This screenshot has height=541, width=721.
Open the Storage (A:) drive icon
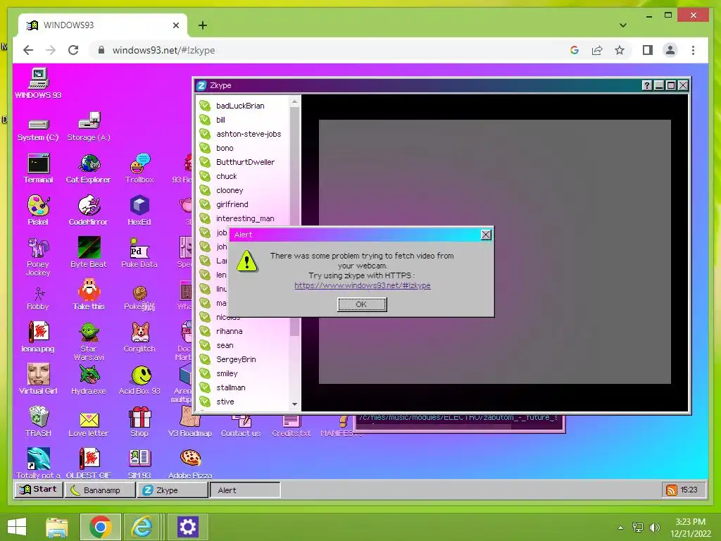89,127
